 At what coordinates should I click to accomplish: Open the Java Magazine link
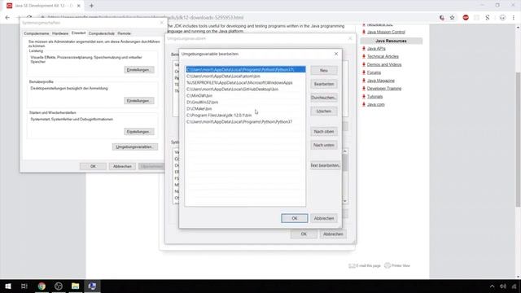click(380, 81)
